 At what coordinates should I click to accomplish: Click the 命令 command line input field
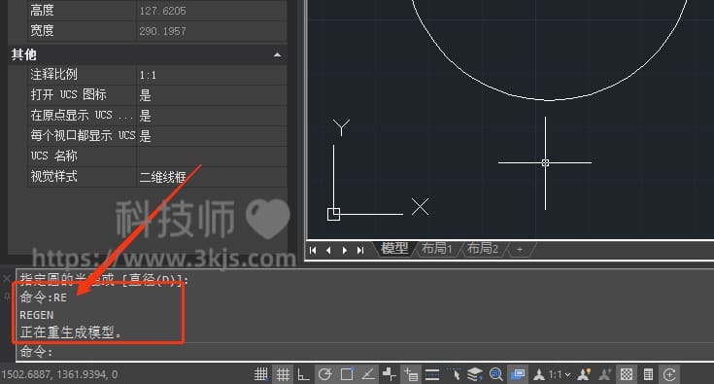pos(364,352)
